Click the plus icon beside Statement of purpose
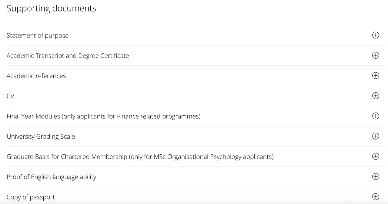 pyautogui.click(x=375, y=35)
